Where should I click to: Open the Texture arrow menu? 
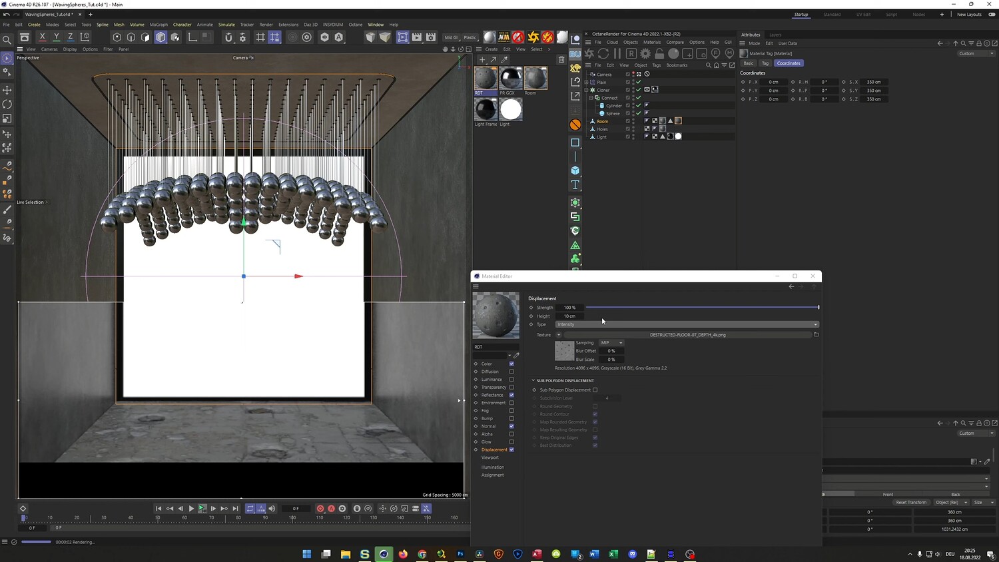pos(559,335)
